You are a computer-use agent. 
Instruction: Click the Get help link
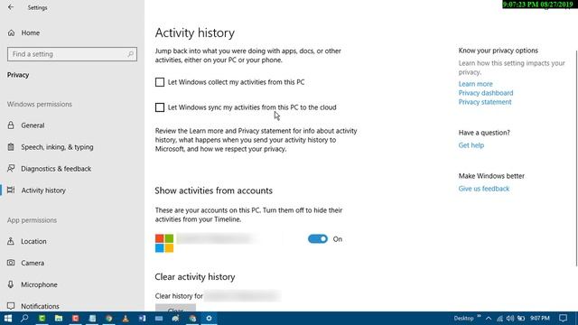point(471,145)
